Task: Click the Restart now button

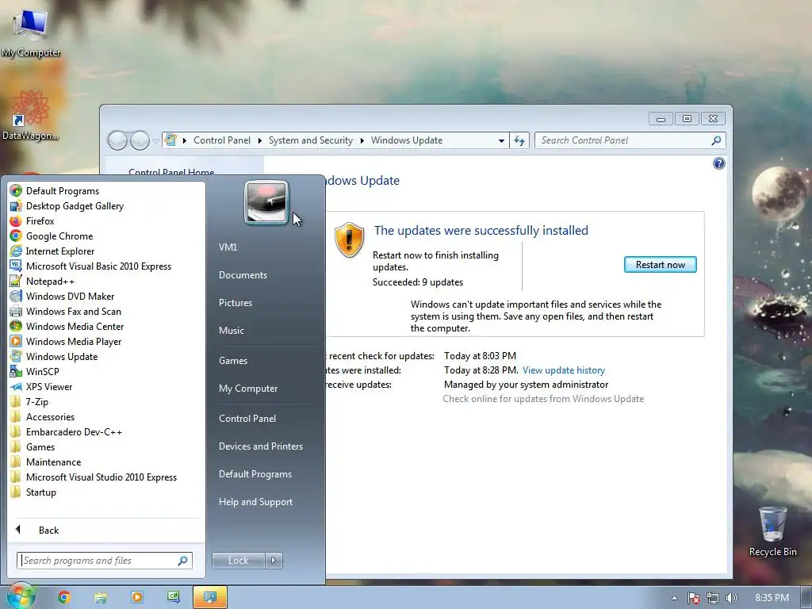Action: click(x=661, y=265)
